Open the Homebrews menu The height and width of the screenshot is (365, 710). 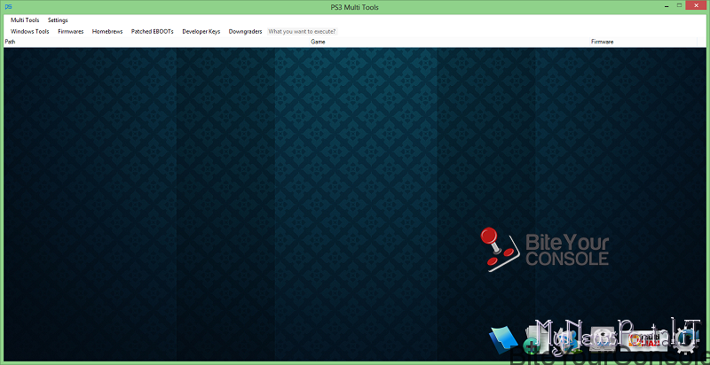click(x=107, y=32)
